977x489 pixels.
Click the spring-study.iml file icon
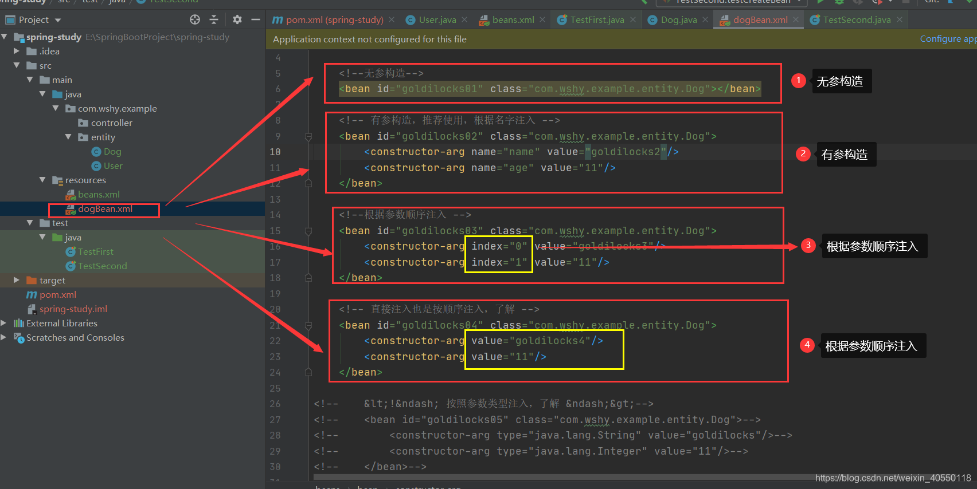[32, 309]
